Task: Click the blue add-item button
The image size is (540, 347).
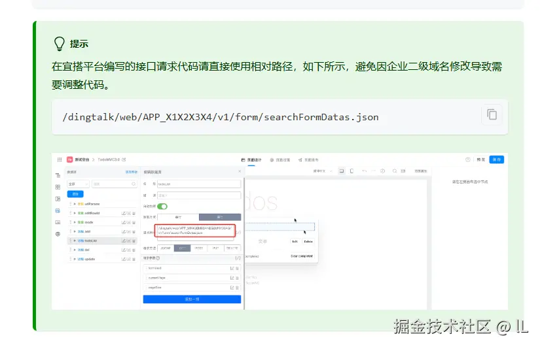Action: pyautogui.click(x=192, y=299)
